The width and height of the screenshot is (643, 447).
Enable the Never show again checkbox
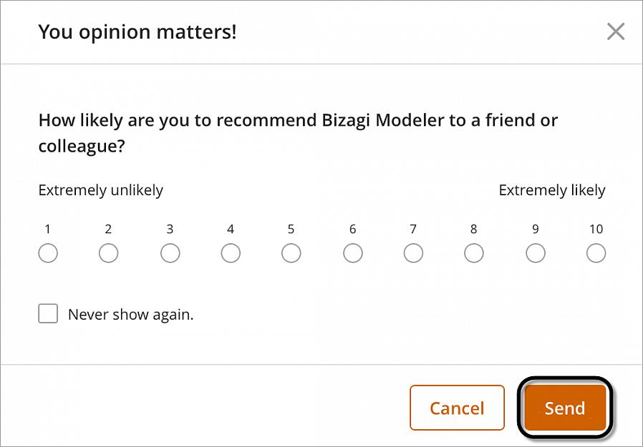coord(48,314)
